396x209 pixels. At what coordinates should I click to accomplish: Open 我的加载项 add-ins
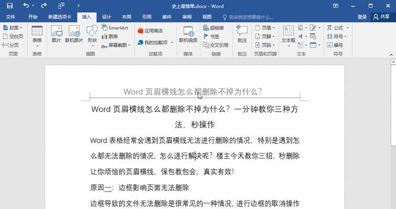(x=153, y=42)
